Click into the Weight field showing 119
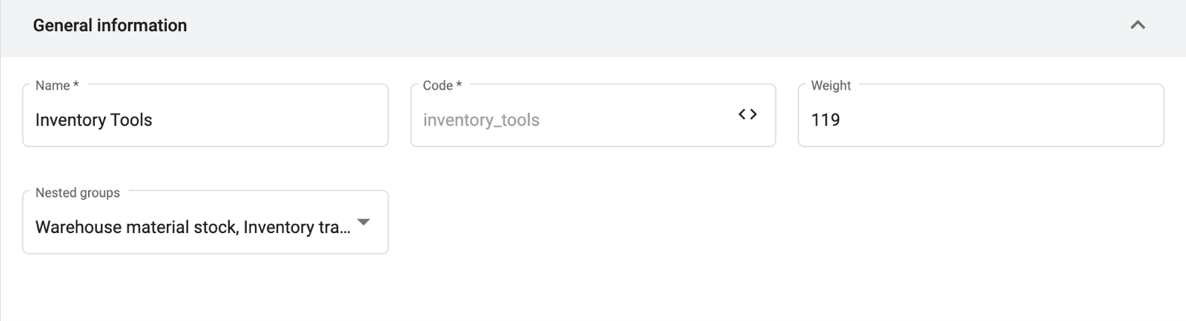The width and height of the screenshot is (1186, 321). 981,115
